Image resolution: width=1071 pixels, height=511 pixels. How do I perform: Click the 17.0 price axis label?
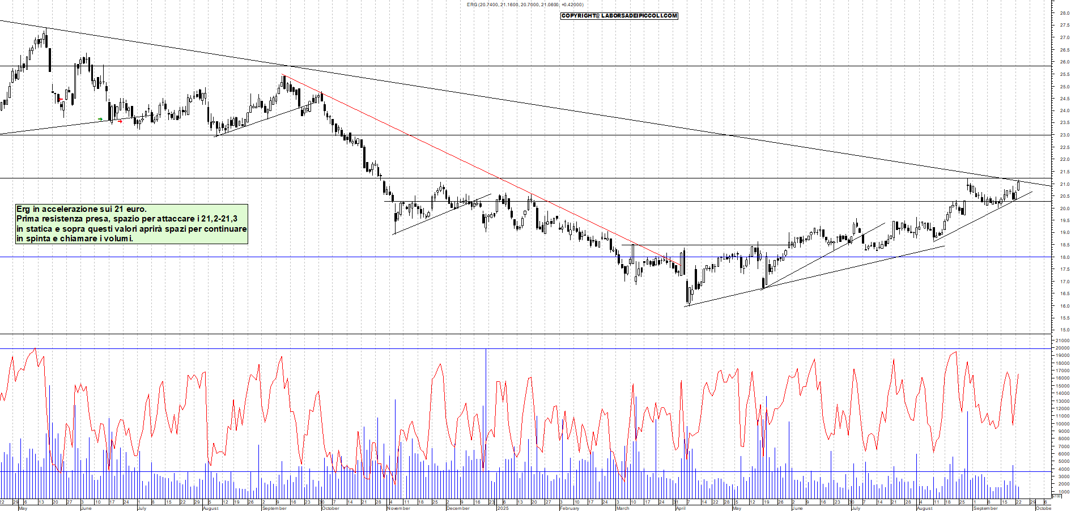(x=1064, y=282)
